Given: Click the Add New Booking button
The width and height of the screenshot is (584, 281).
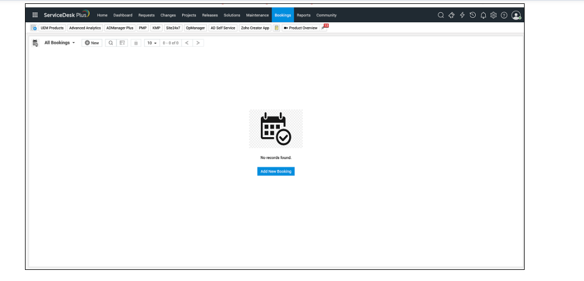Looking at the screenshot, I should click(276, 172).
